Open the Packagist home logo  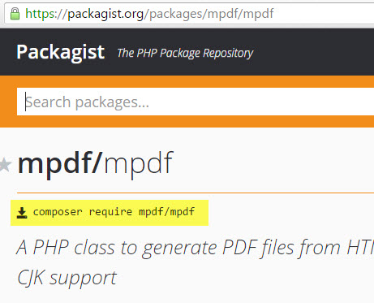(x=61, y=52)
